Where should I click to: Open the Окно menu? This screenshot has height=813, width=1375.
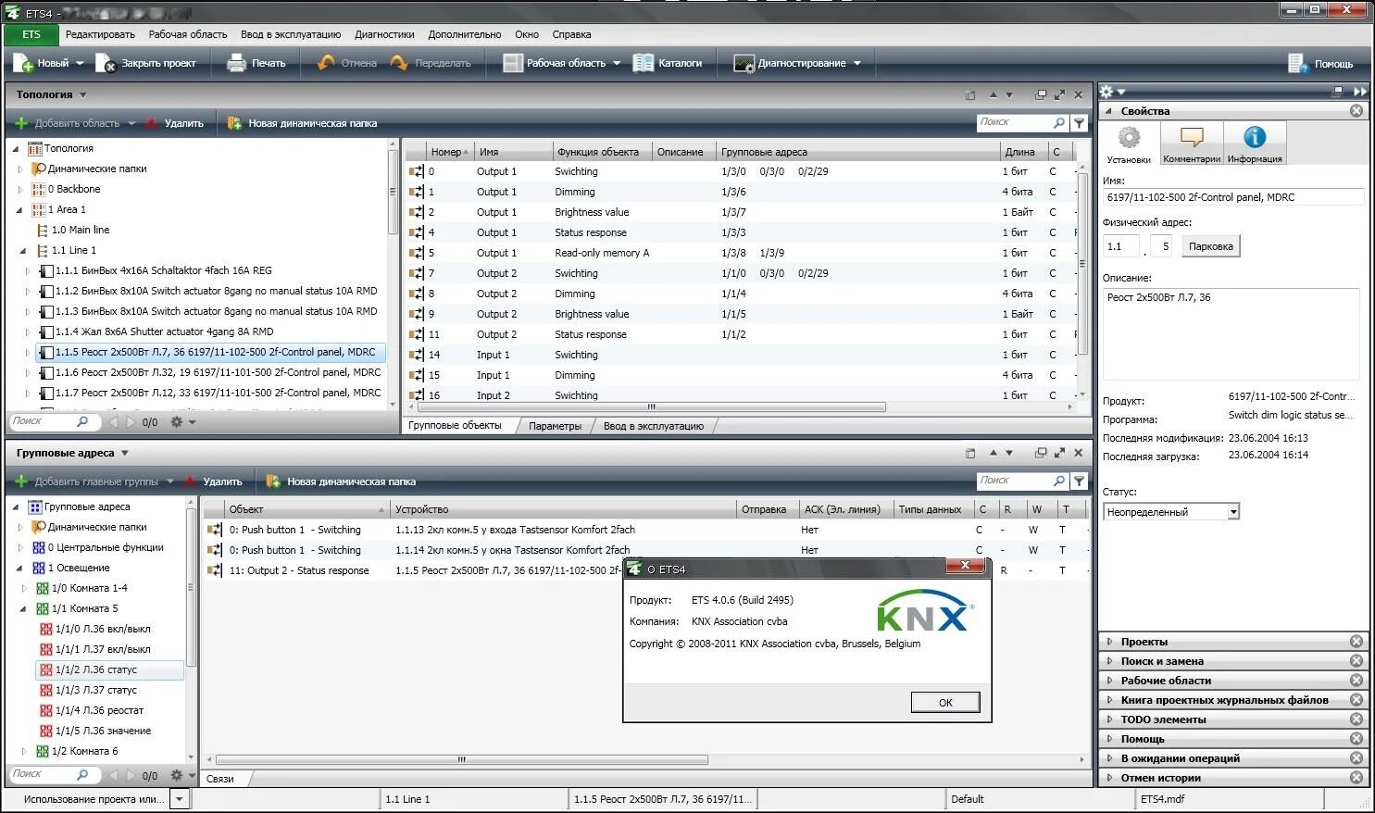pos(527,34)
